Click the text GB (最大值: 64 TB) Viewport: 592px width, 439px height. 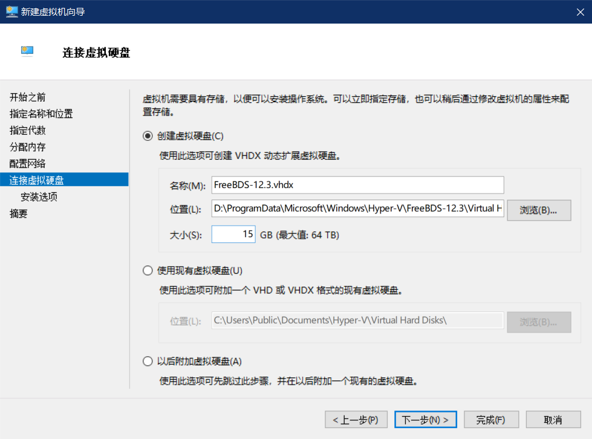[x=299, y=235]
